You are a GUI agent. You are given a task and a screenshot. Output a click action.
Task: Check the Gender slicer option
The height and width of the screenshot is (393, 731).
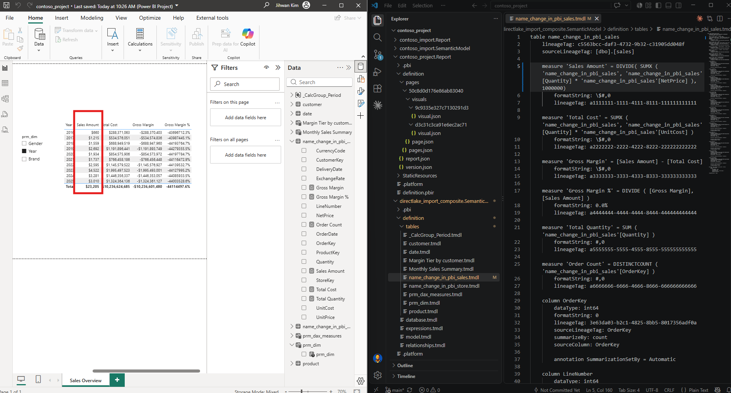coord(24,143)
